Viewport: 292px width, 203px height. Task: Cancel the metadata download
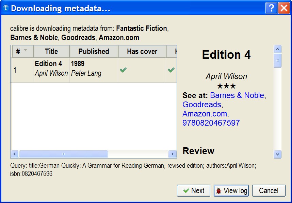click(x=269, y=191)
